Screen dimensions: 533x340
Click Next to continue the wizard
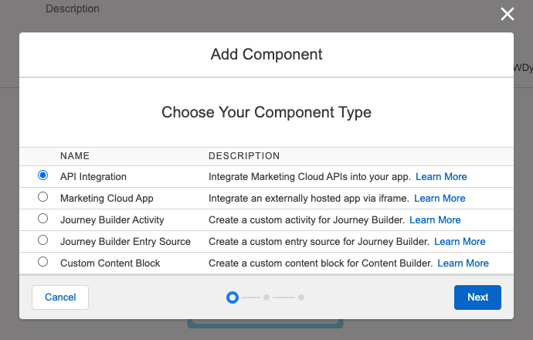pyautogui.click(x=477, y=297)
